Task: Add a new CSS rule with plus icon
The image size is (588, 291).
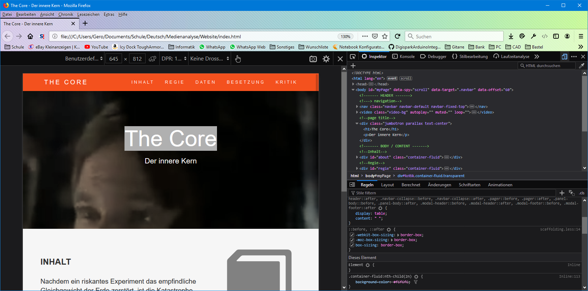Action: [x=562, y=193]
